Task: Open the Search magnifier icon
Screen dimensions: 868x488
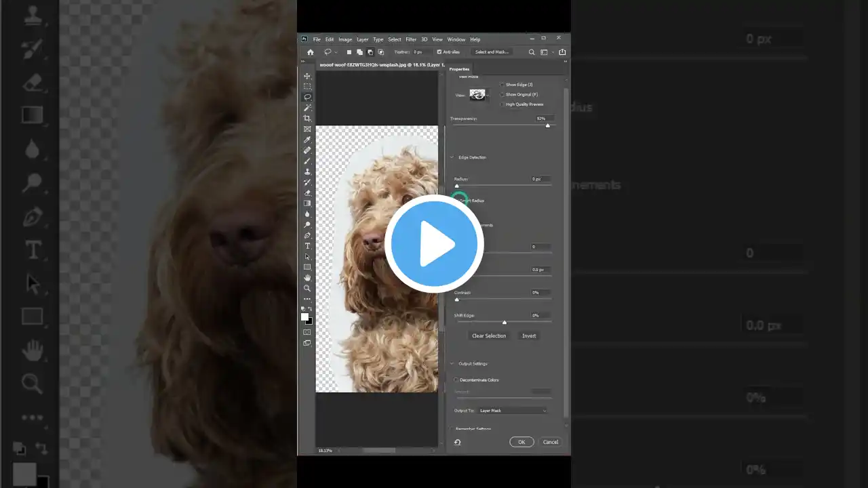Action: click(x=532, y=52)
